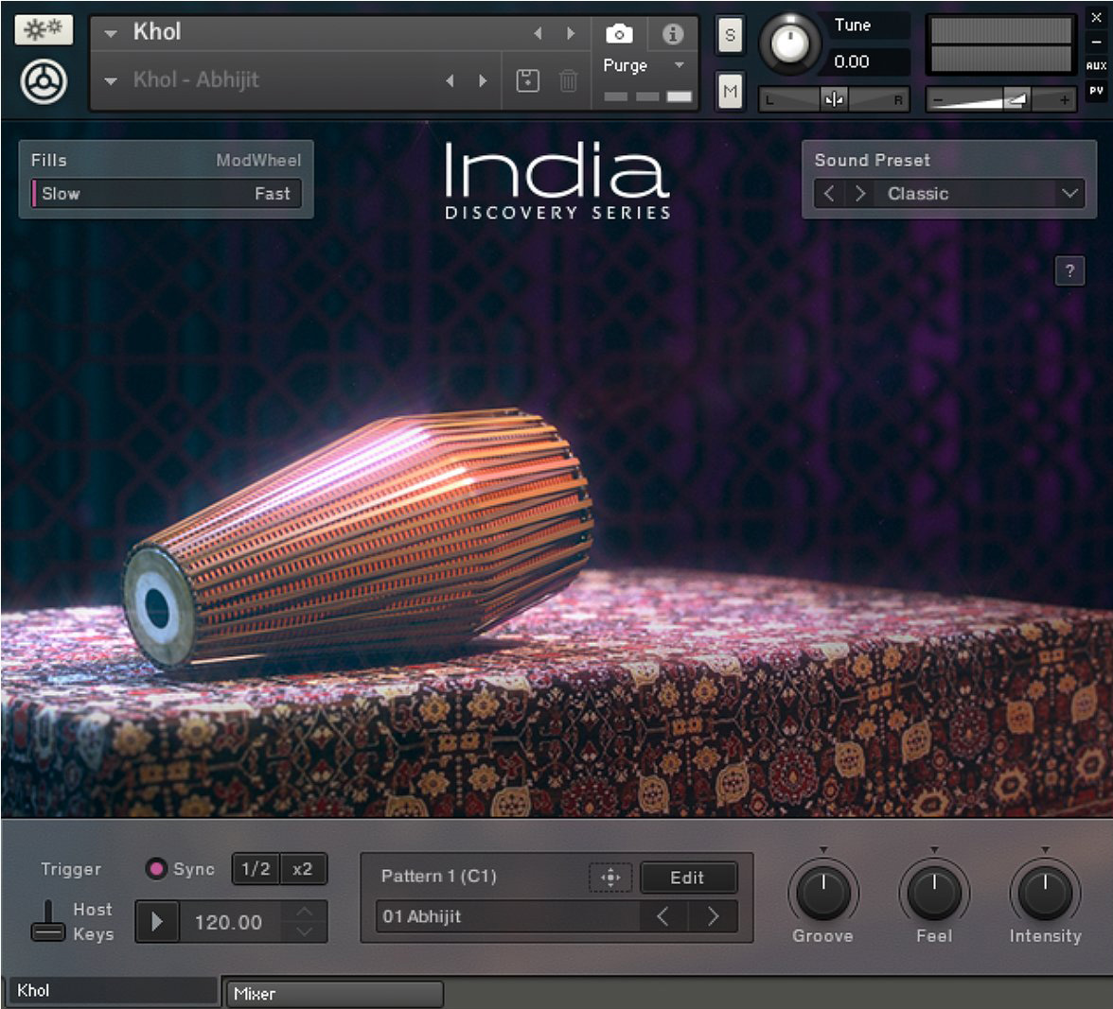The width and height of the screenshot is (1113, 1009).
Task: Click the output volume slider
Action: point(1001,100)
